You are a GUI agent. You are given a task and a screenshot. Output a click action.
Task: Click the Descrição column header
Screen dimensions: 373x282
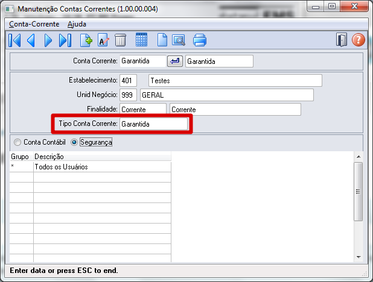[102, 157]
